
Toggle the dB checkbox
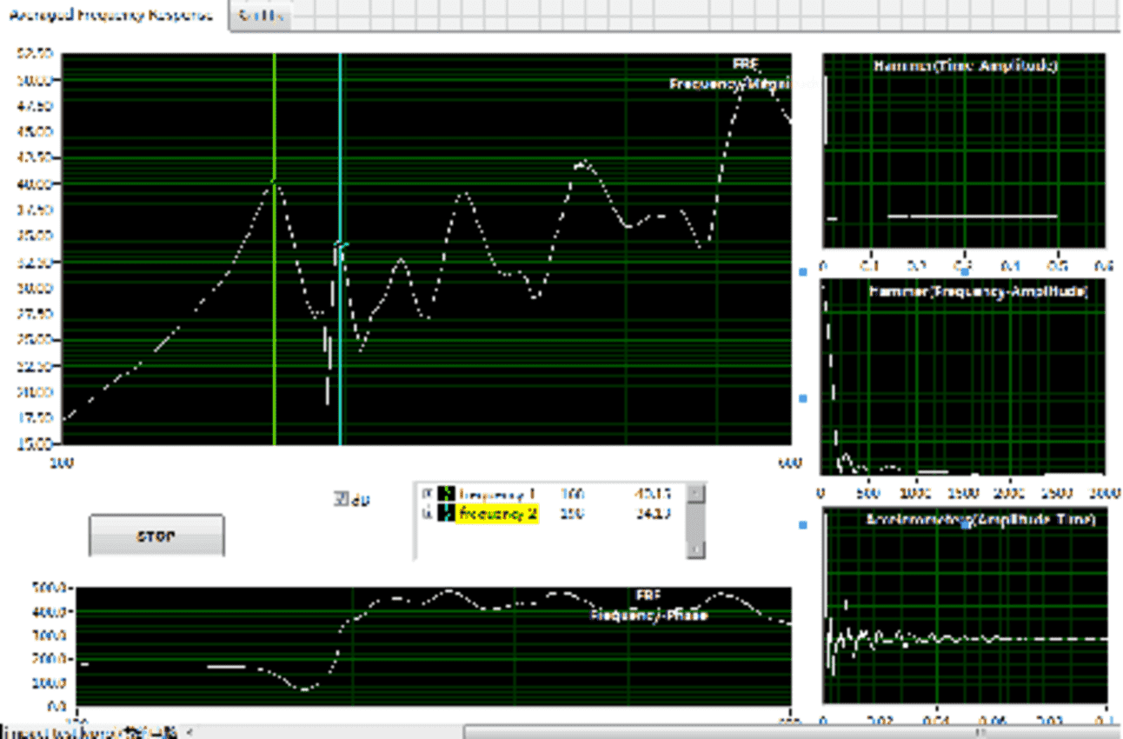[341, 499]
